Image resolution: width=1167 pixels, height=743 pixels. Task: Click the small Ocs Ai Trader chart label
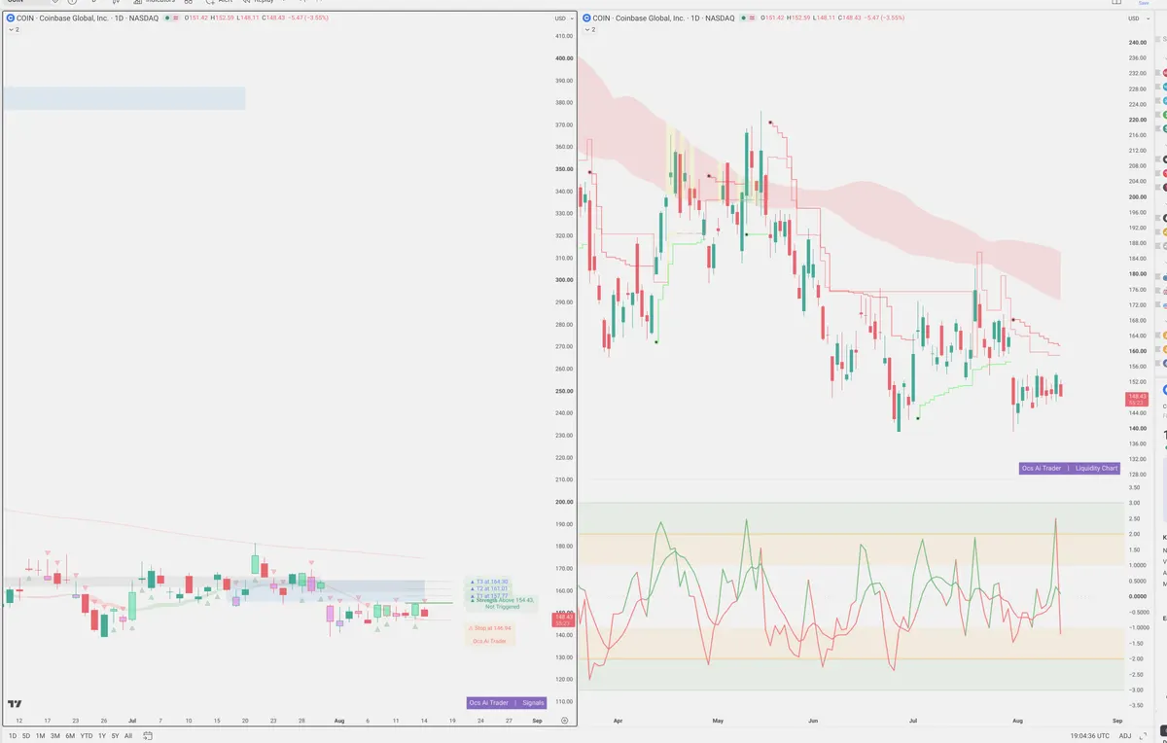[x=489, y=641]
